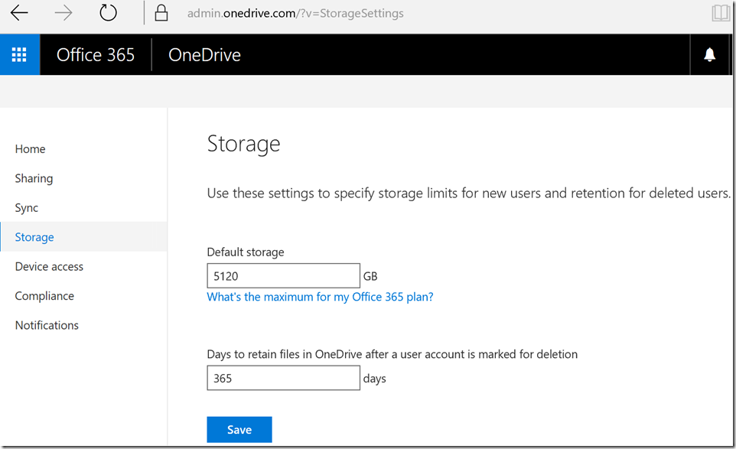Click the browser forward arrow
Screen dimensions: 736x449
click(x=64, y=13)
